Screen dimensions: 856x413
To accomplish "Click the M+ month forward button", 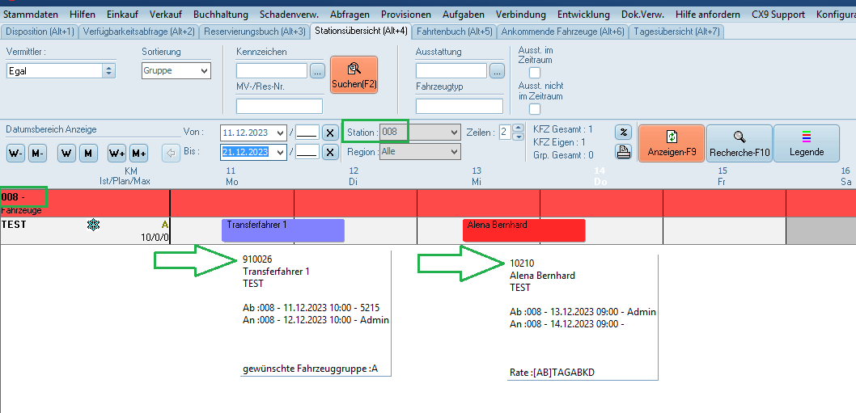I will (x=138, y=154).
